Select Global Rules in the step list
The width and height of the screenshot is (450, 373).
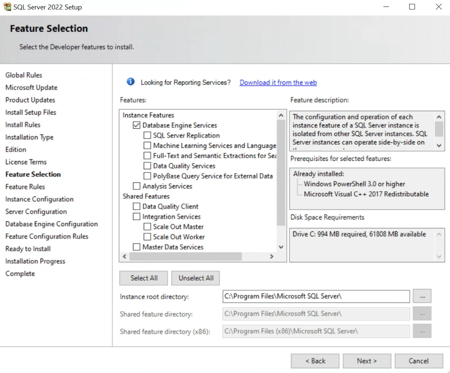tap(24, 75)
